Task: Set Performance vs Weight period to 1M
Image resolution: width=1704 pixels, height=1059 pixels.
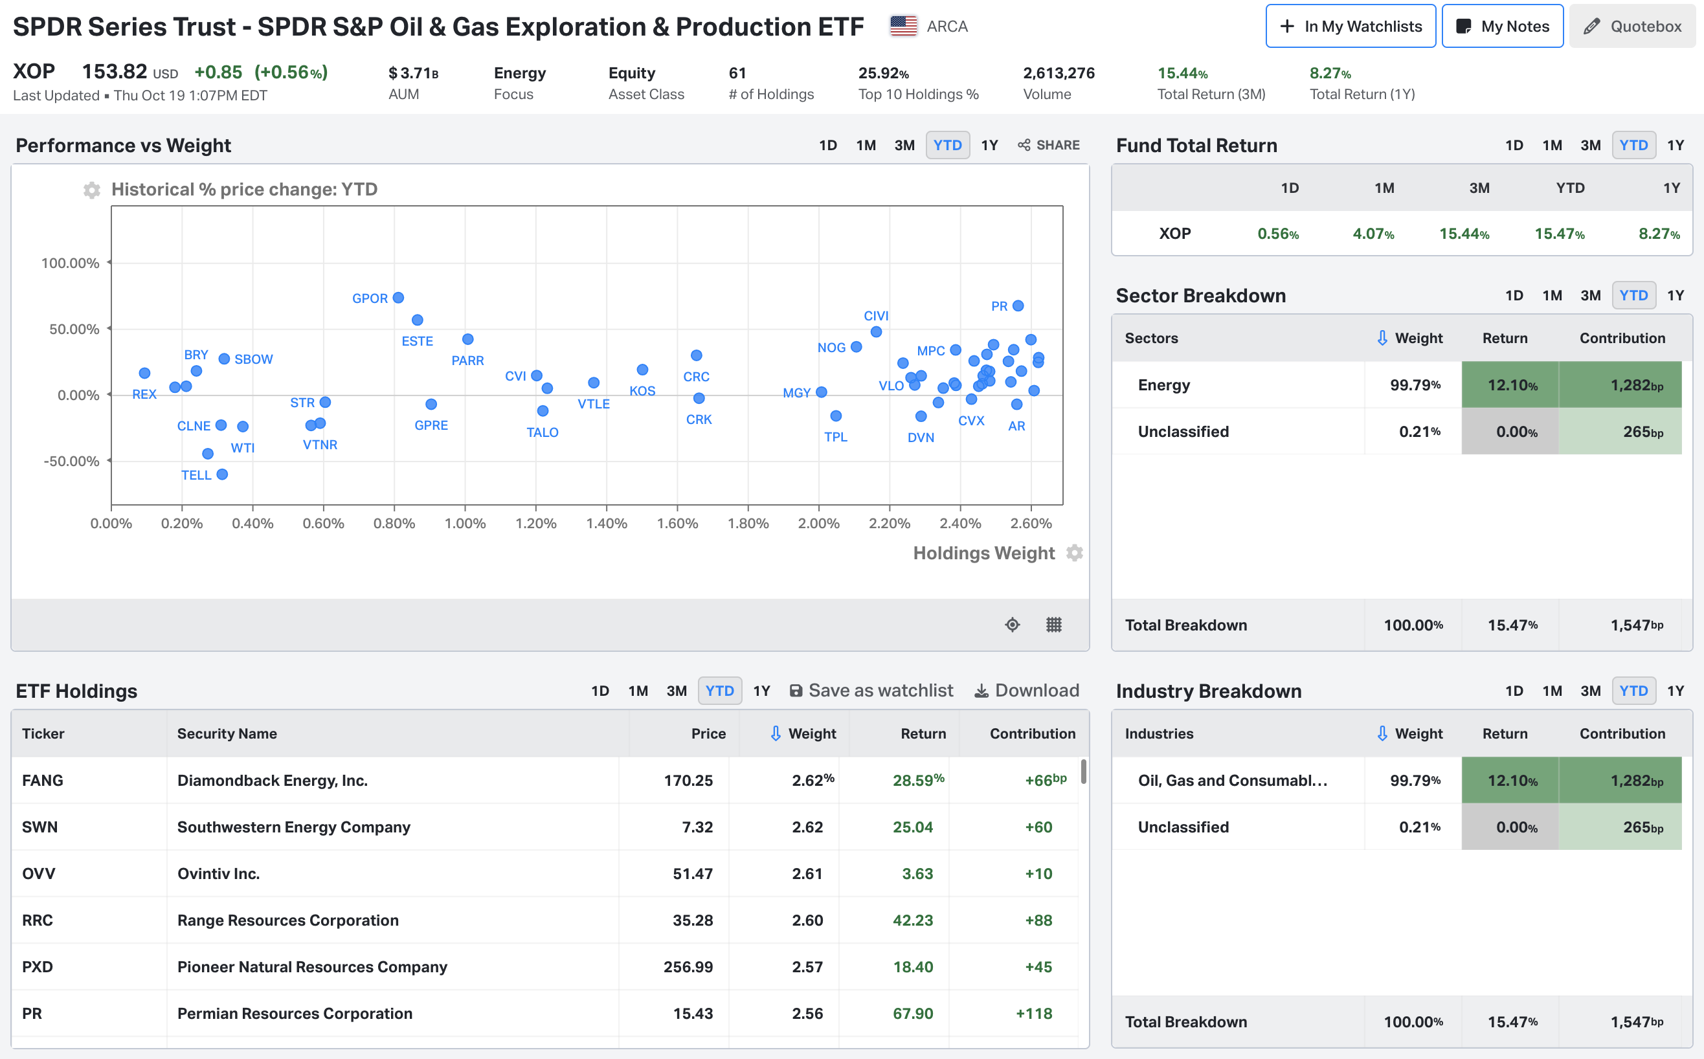Action: click(x=866, y=145)
